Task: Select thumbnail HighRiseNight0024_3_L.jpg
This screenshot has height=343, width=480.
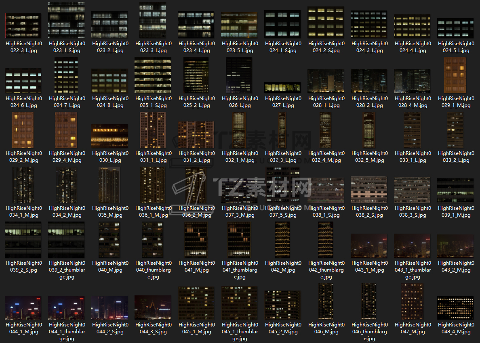Action: (x=369, y=25)
